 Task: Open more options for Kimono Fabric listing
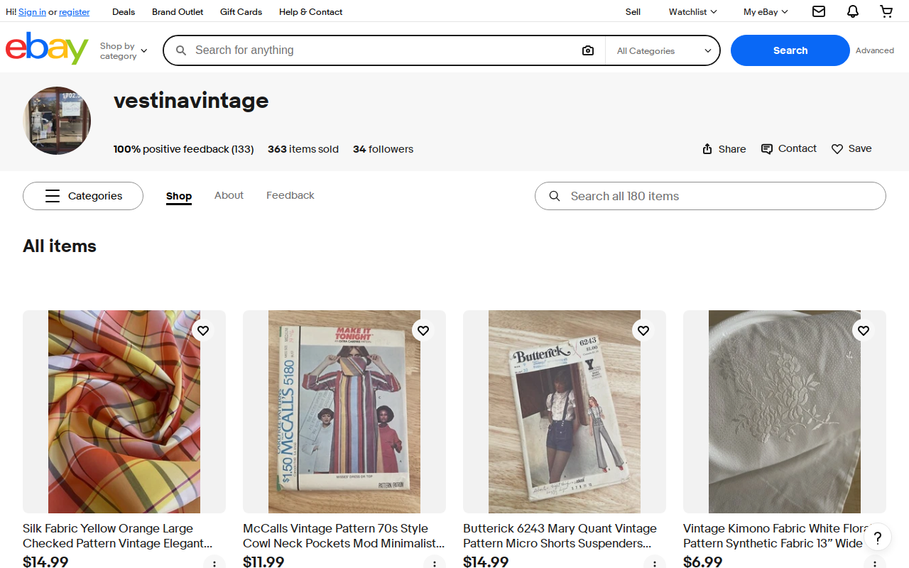pyautogui.click(x=875, y=563)
